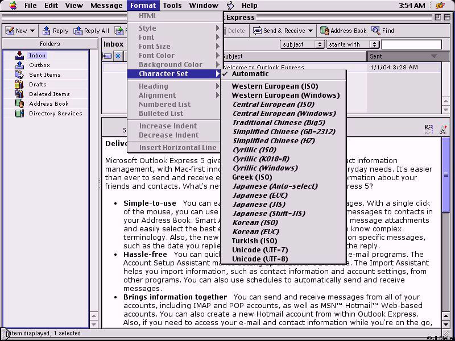
Task: Click the Drafts folder icon
Action: (x=19, y=84)
